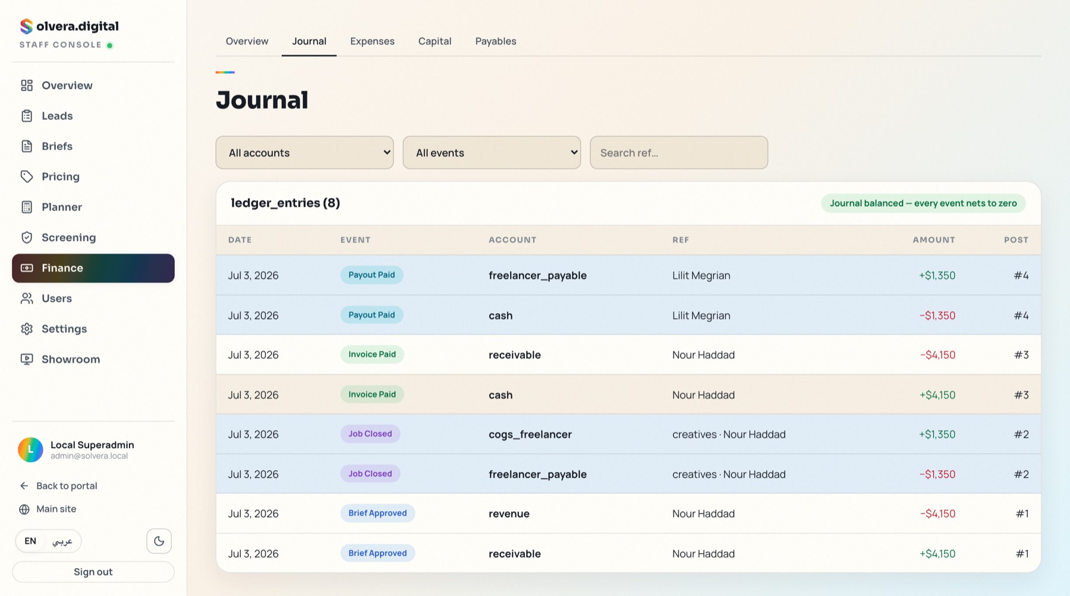Click the admin@solvera.local email
This screenshot has width=1070, height=596.
click(x=89, y=456)
